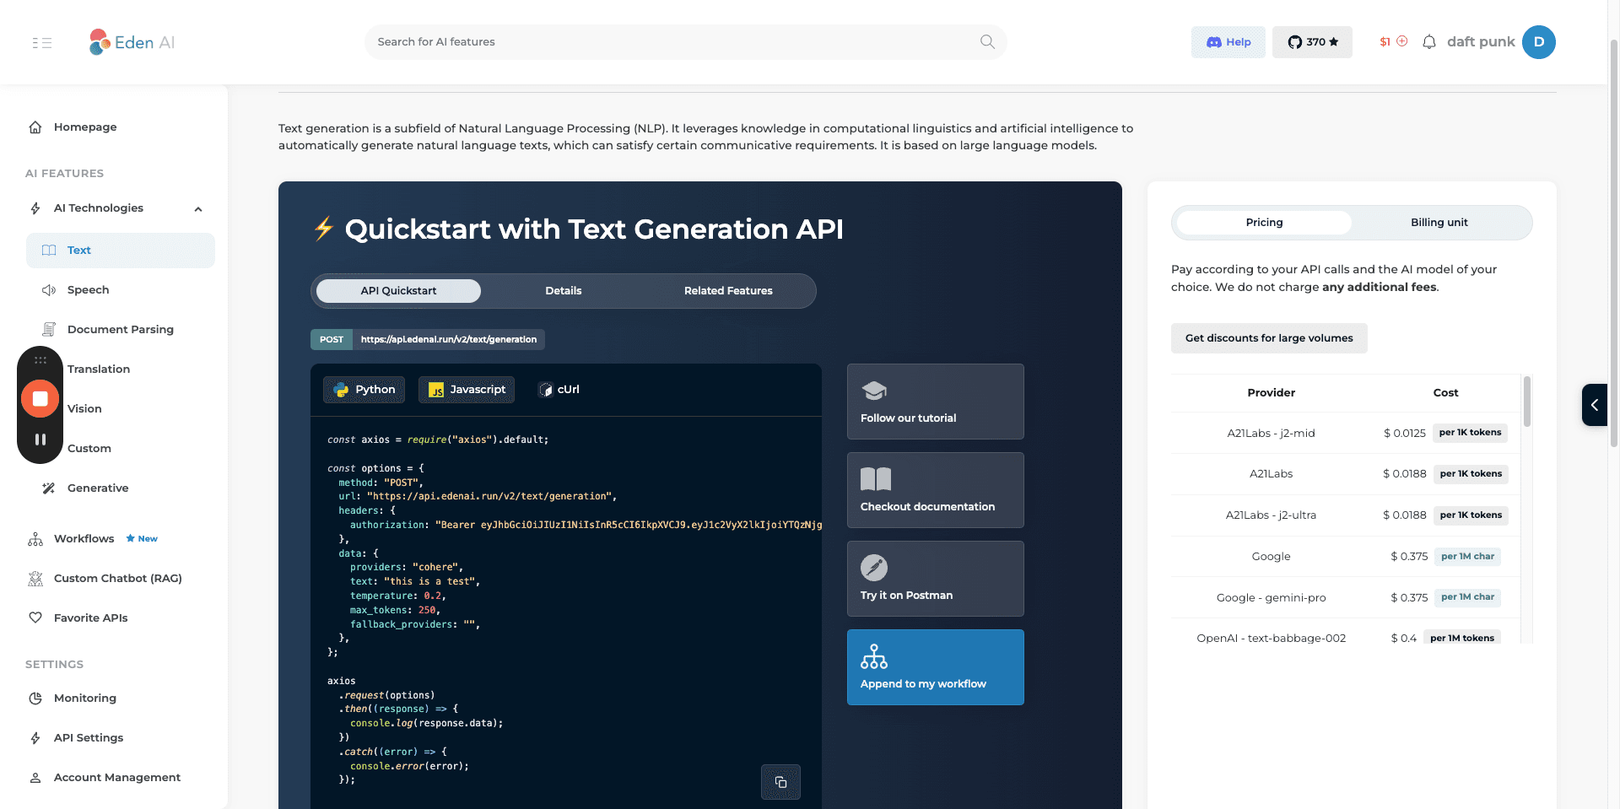Open API Settings
Screen dimensions: 1620x809
pos(89,738)
